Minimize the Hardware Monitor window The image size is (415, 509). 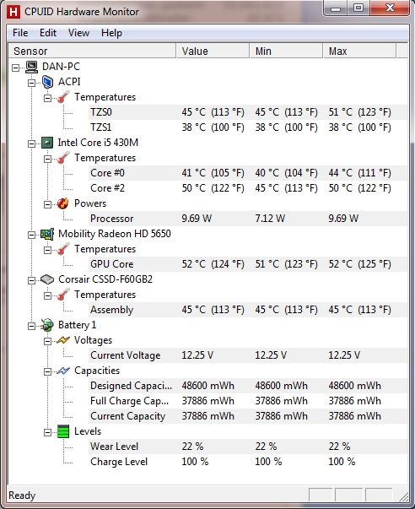[336, 8]
